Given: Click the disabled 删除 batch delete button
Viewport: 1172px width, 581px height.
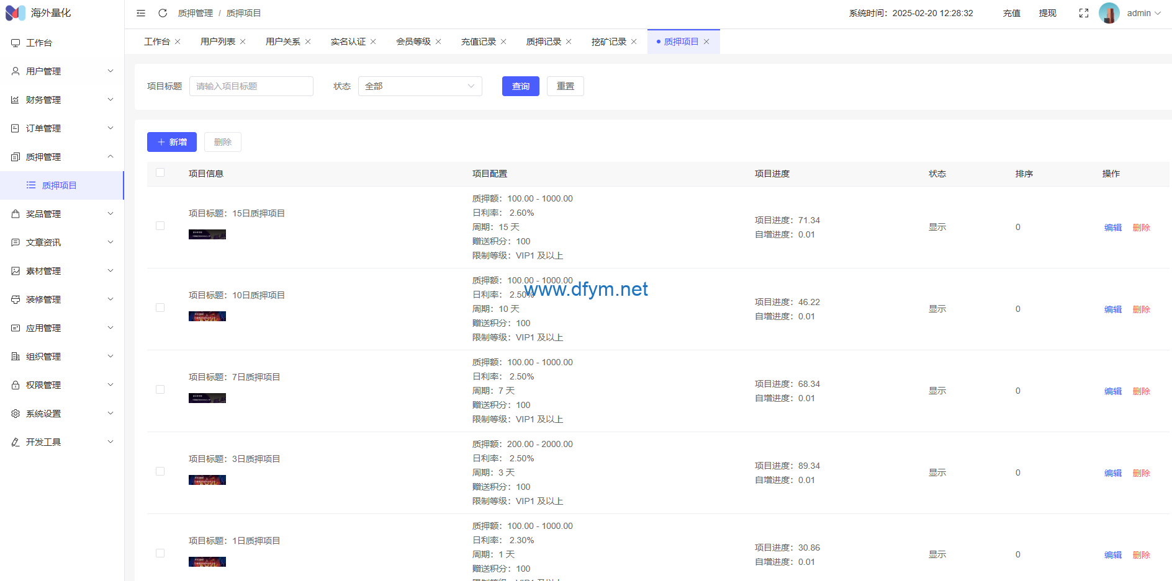Looking at the screenshot, I should (x=223, y=142).
